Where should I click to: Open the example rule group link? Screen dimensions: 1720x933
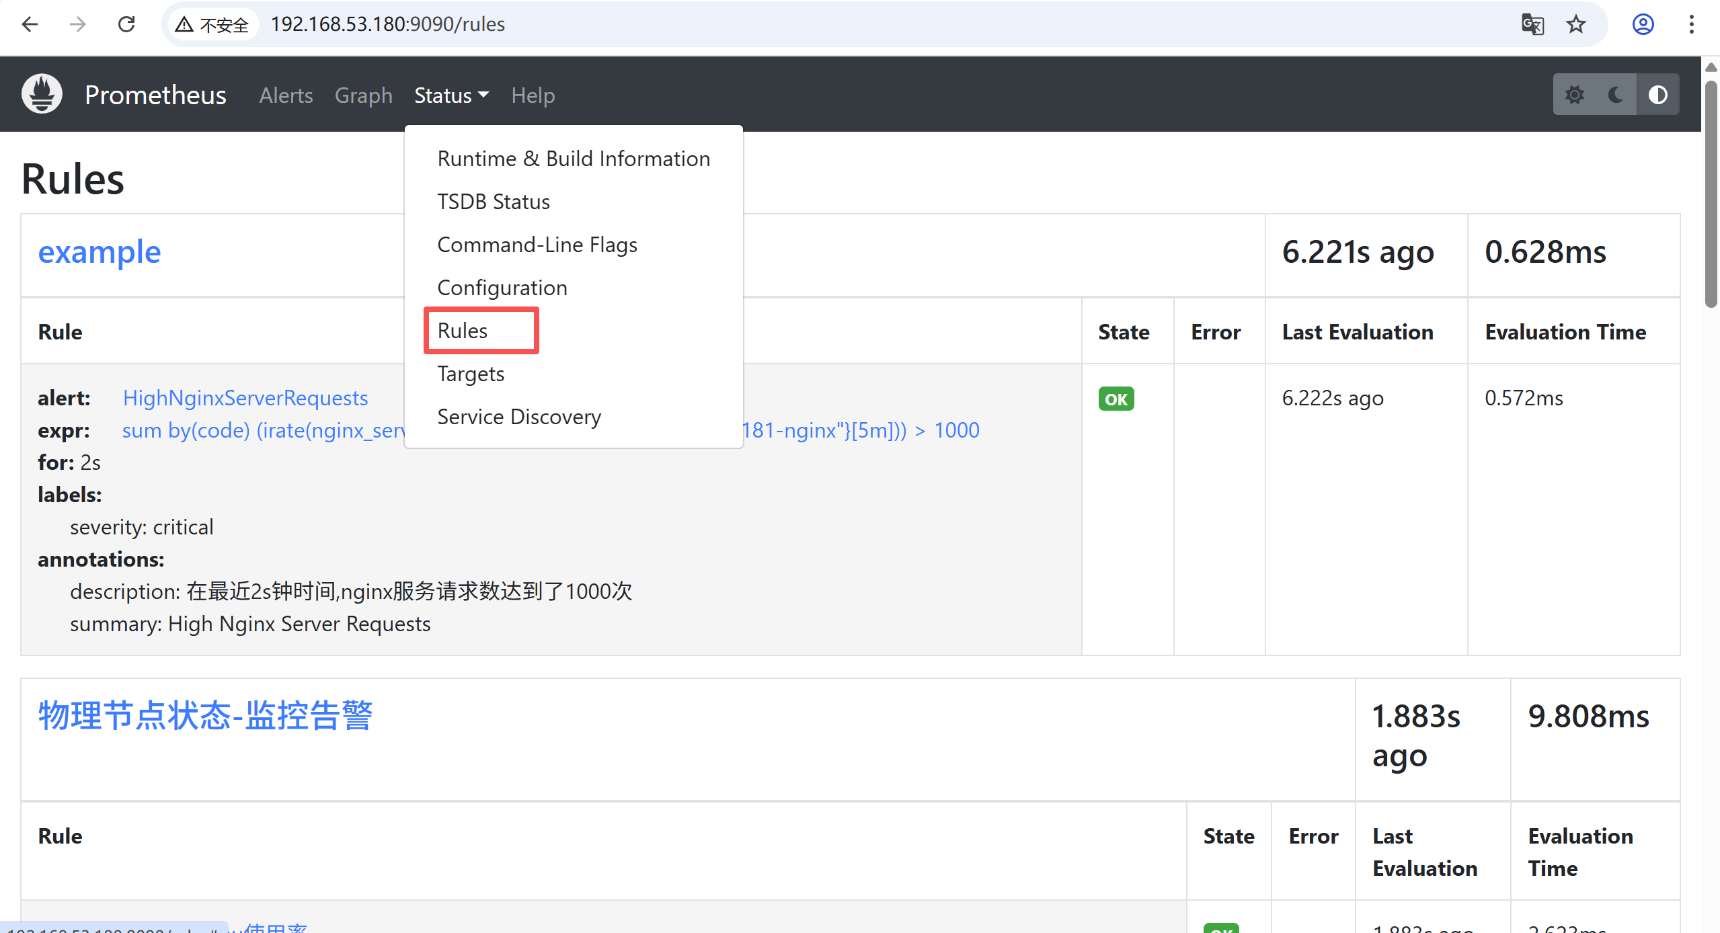100,252
